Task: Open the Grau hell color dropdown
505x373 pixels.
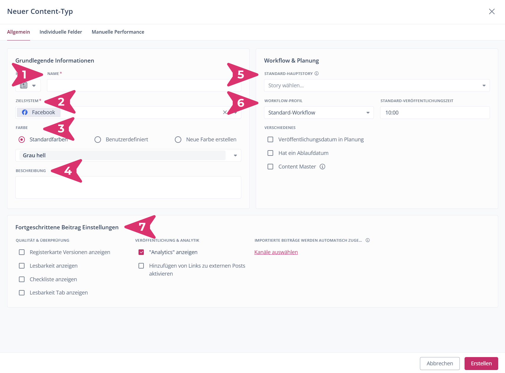Action: click(x=128, y=156)
